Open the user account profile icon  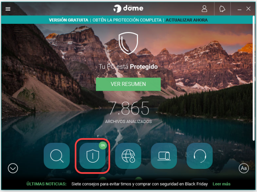[204, 9]
